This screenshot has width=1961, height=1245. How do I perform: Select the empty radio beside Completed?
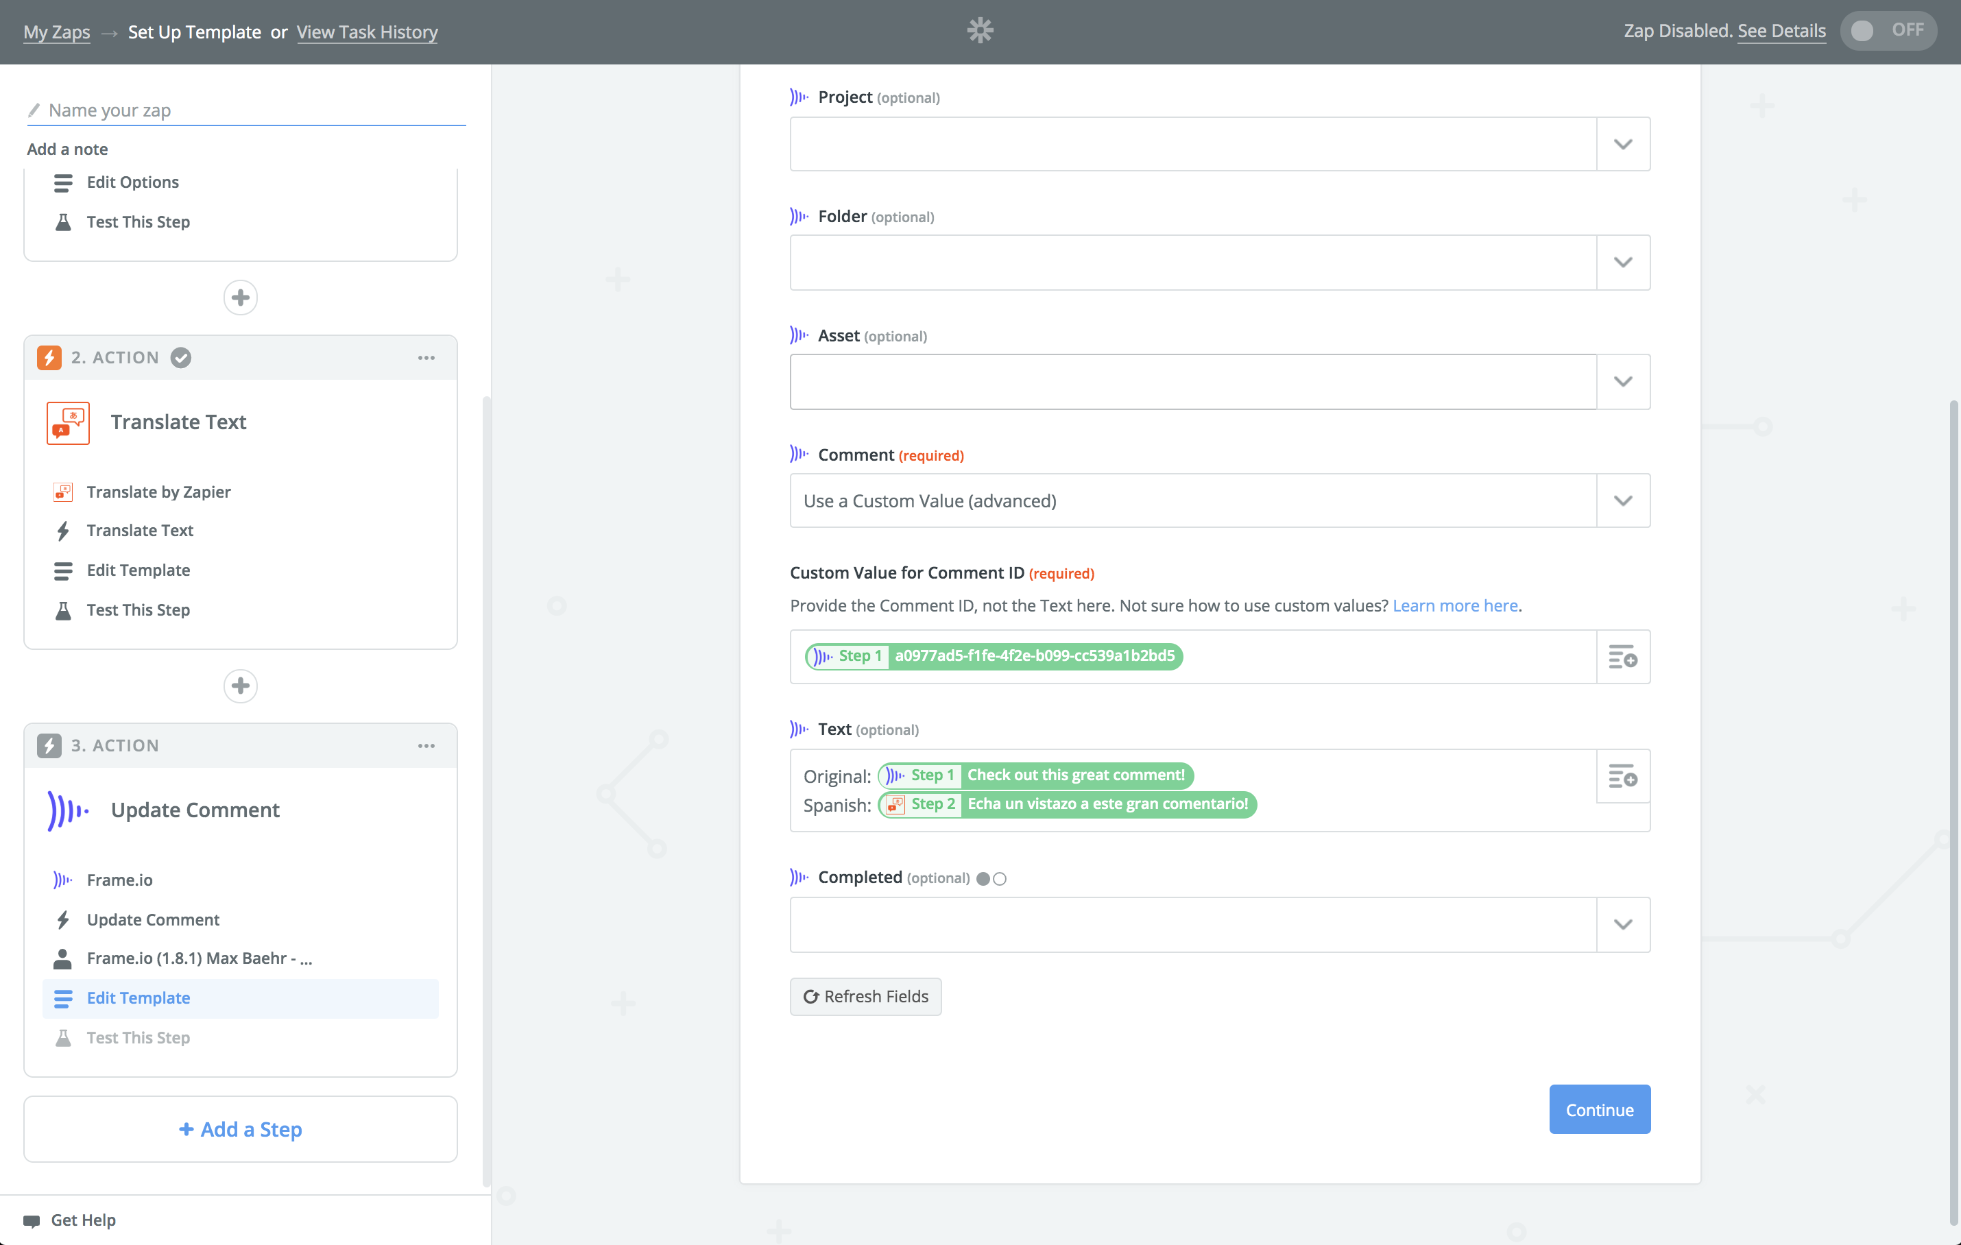point(1000,879)
